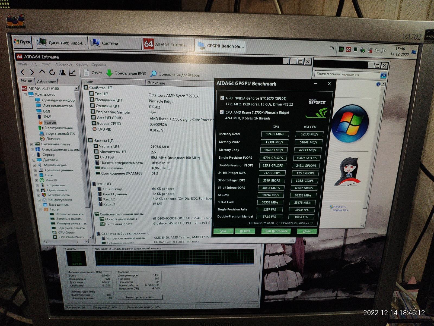Screen dimensions: 434x326
Task: Click the blue help question mark icon
Action: tap(378, 84)
